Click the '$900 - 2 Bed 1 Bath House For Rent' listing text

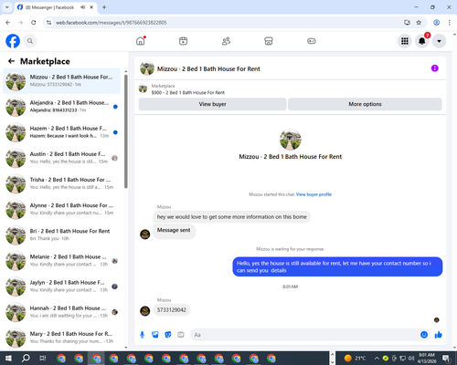188,92
